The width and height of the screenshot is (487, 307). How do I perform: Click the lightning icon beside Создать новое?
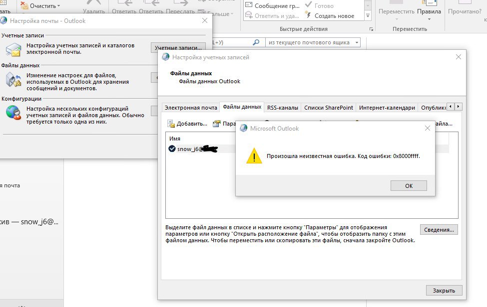pyautogui.click(x=308, y=15)
